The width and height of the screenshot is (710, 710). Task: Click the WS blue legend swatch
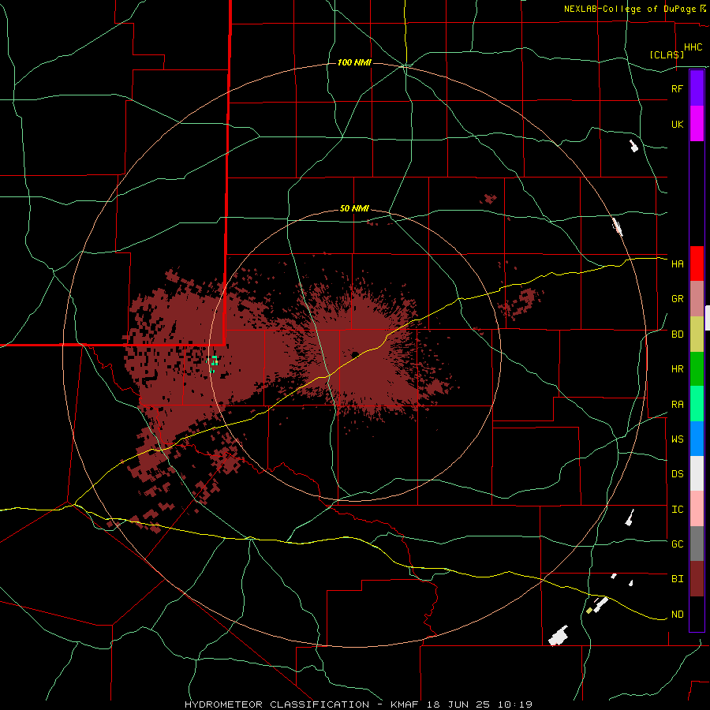[x=697, y=439]
